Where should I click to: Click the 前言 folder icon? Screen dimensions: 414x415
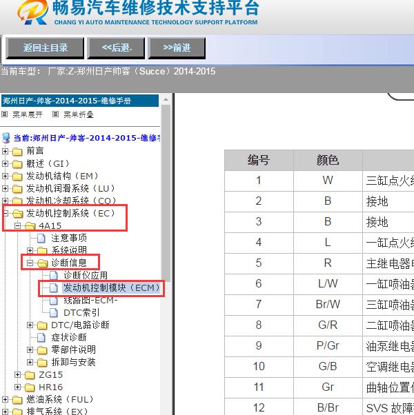coord(17,152)
